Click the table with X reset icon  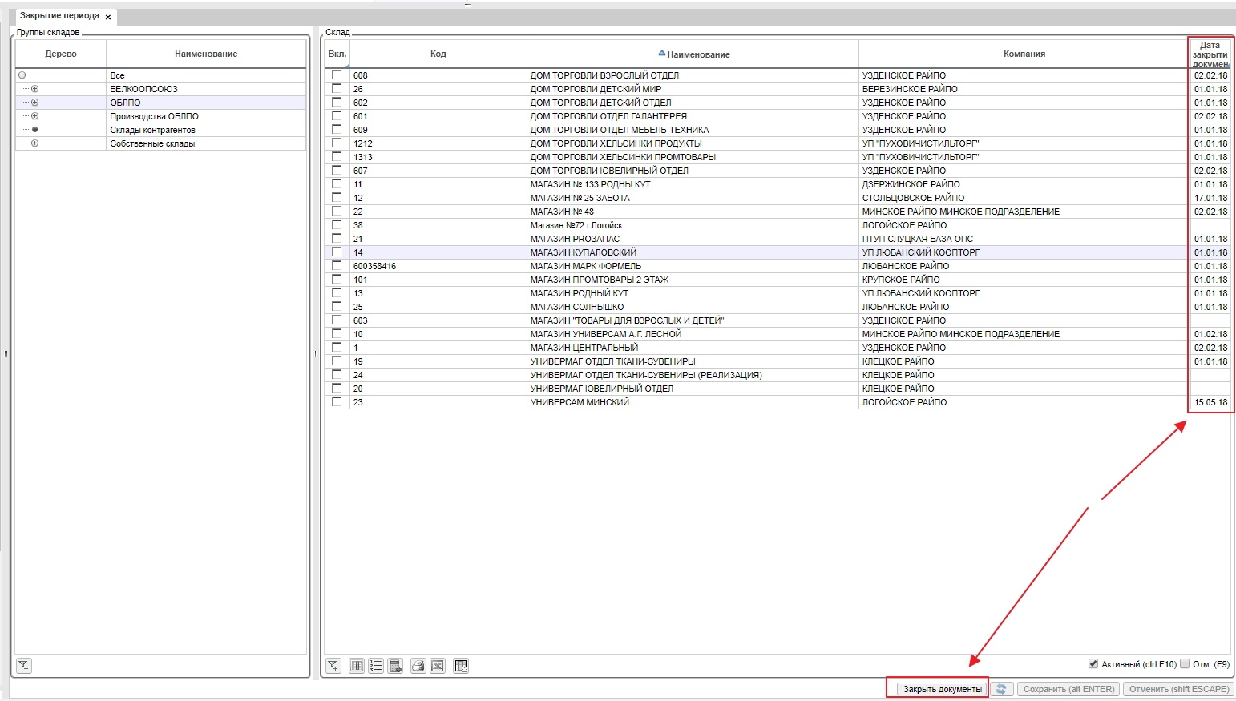pos(461,666)
